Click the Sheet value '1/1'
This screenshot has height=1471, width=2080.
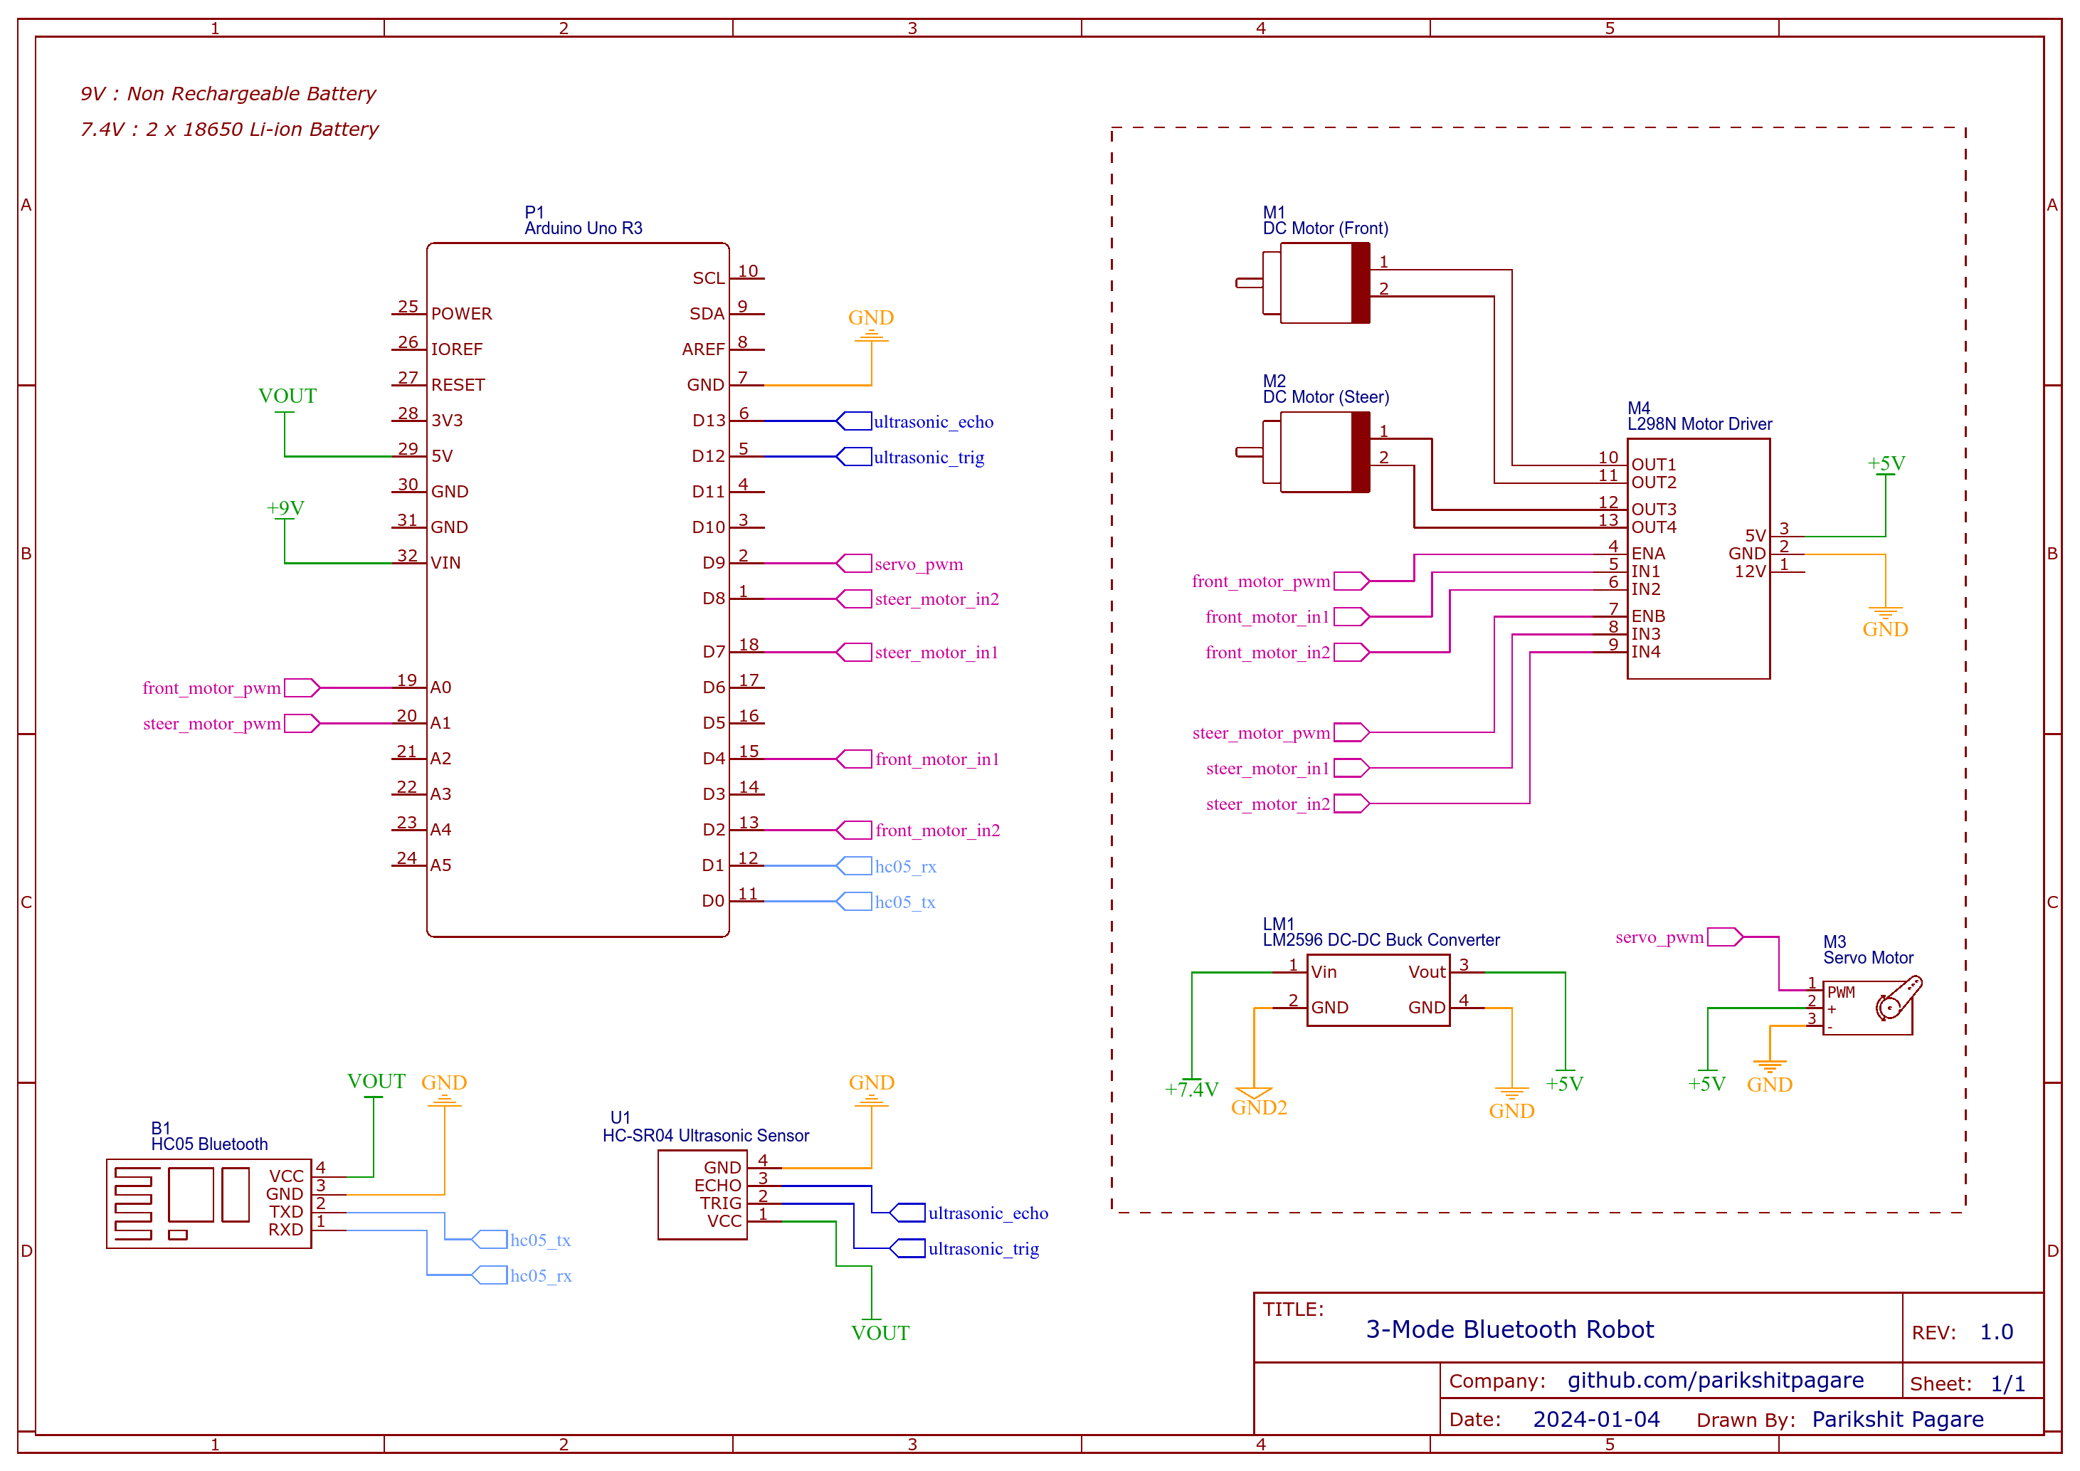[x=2007, y=1384]
